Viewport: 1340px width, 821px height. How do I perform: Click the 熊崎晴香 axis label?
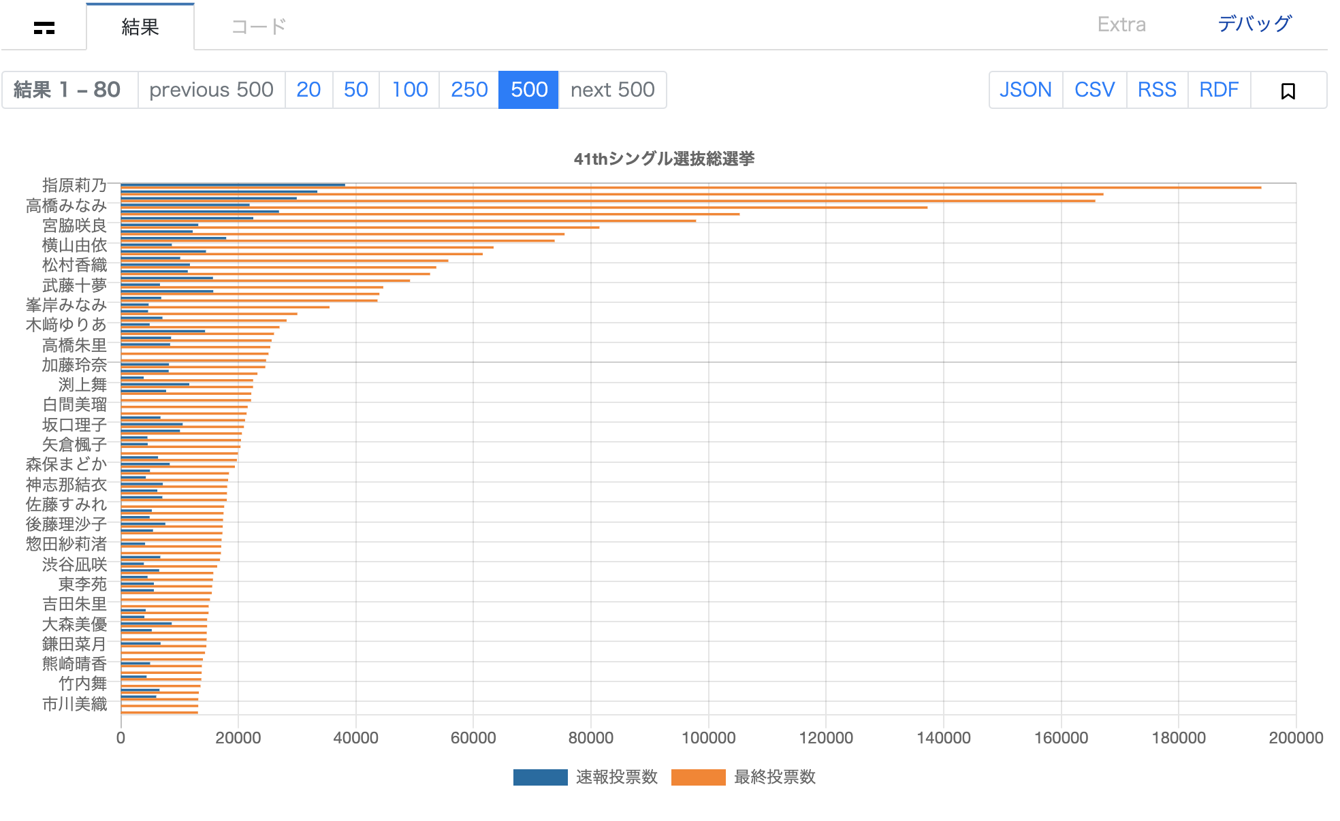pos(75,664)
